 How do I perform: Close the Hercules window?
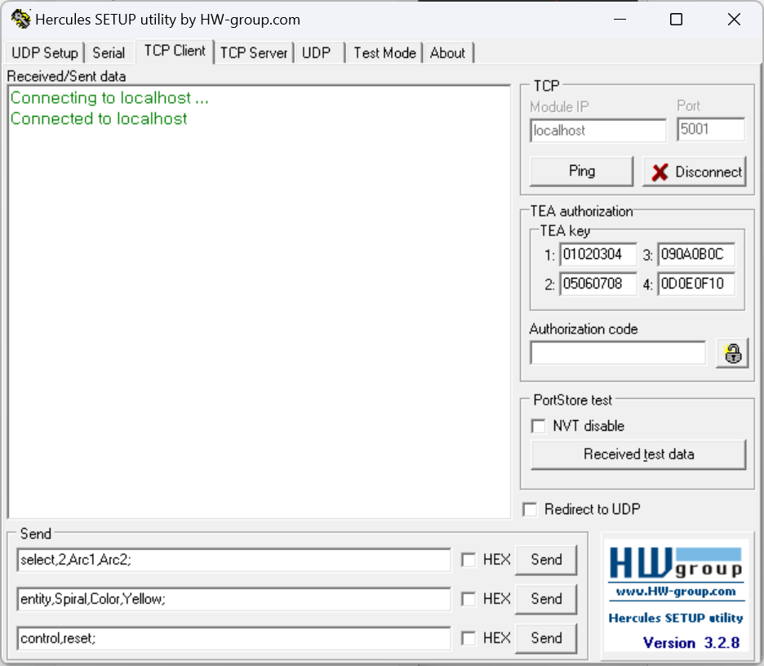coord(734,20)
